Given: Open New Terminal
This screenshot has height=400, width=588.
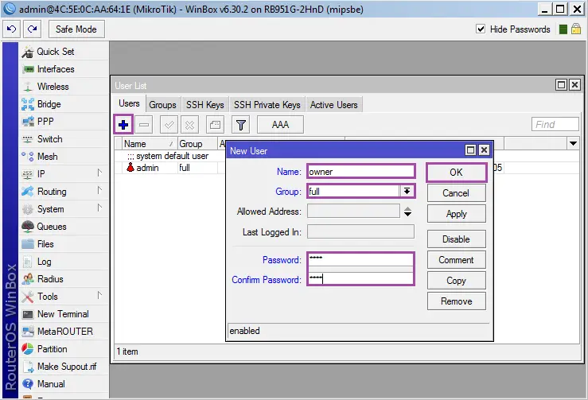Looking at the screenshot, I should point(64,314).
